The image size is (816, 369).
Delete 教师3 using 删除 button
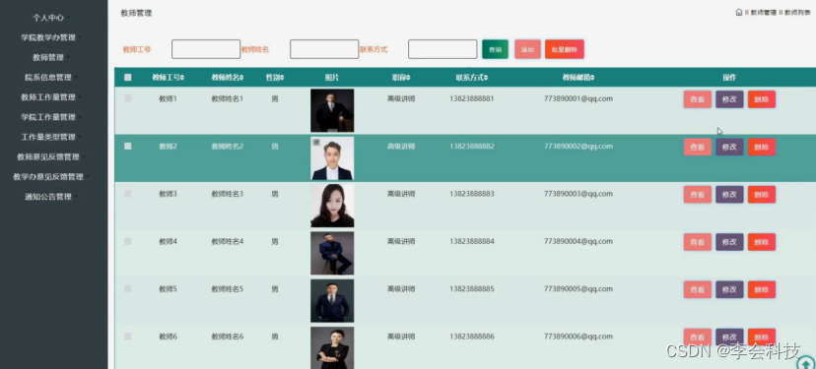762,195
